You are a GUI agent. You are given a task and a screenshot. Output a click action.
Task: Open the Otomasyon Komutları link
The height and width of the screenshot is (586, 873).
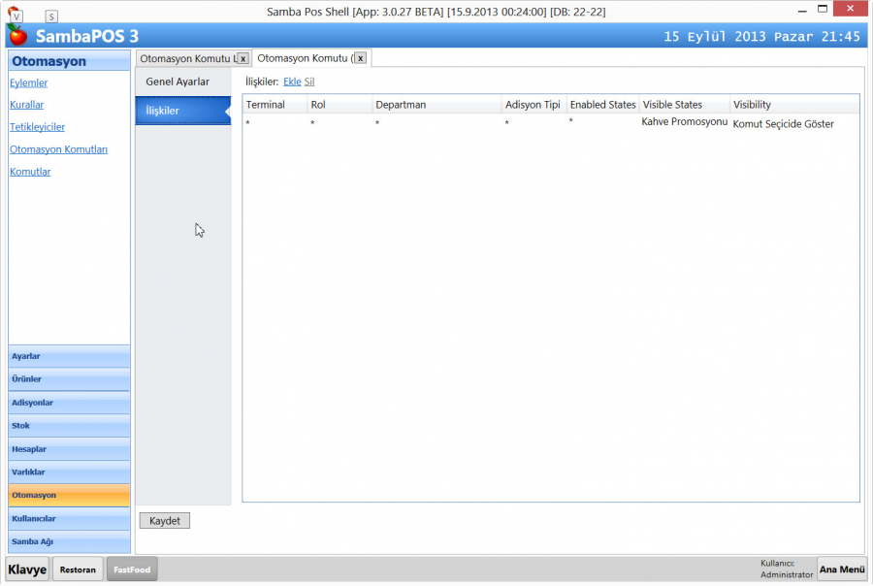pyautogui.click(x=59, y=149)
